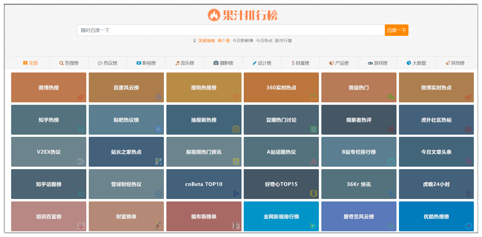Switch to the 游戏榜 tab

[x=378, y=63]
